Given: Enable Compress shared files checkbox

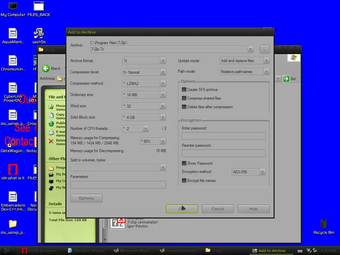Looking at the screenshot, I should click(x=184, y=98).
